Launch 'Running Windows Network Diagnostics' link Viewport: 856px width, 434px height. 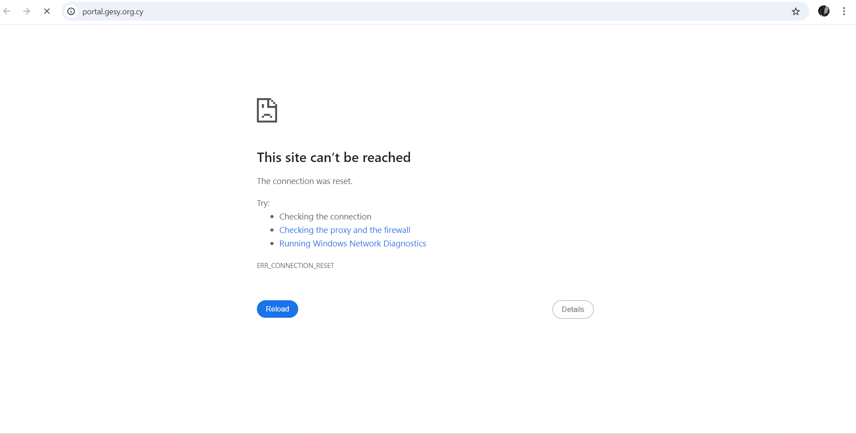click(x=353, y=244)
